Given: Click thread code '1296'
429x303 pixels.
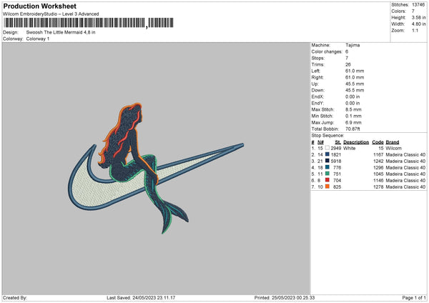Looking at the screenshot, I should coord(378,168).
